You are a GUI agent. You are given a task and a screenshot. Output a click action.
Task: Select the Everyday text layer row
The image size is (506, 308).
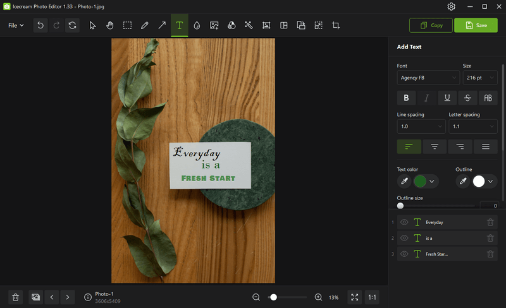447,222
